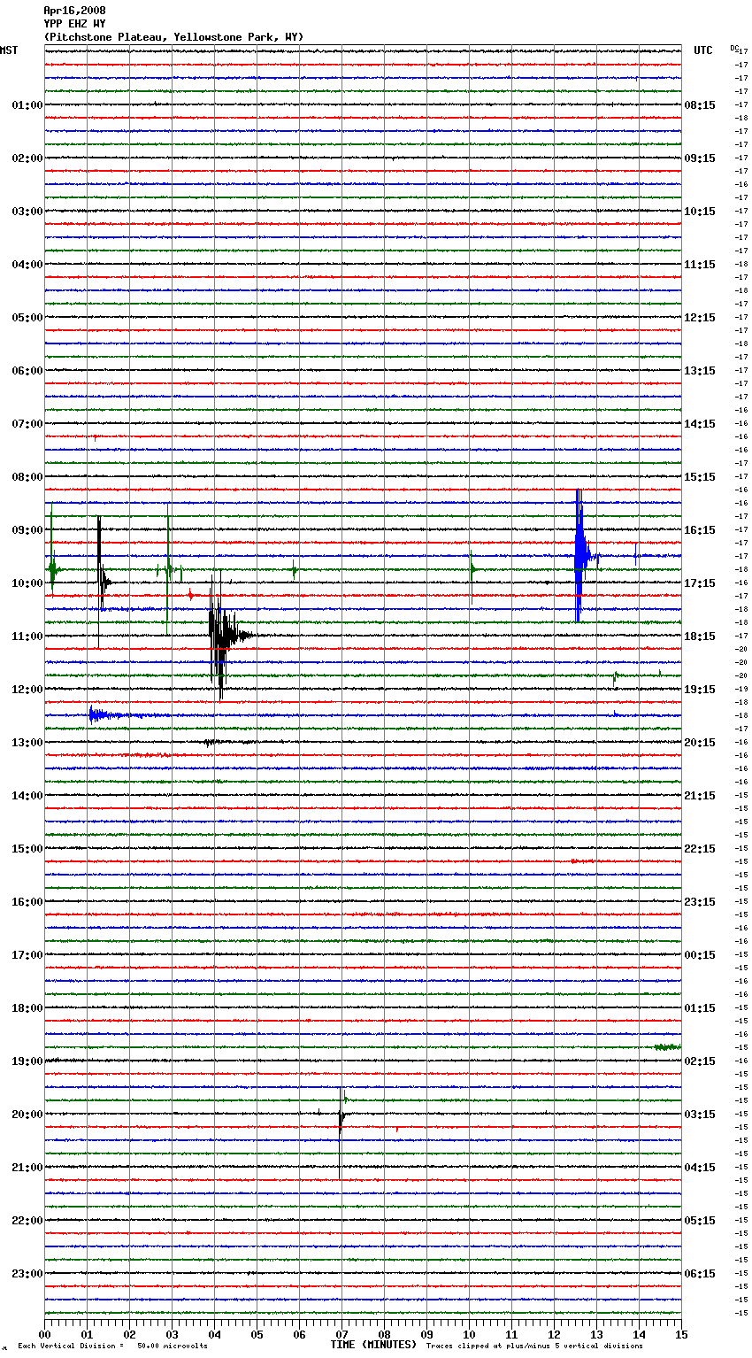Click the black burst on the 10:00 trace

coord(103,582)
